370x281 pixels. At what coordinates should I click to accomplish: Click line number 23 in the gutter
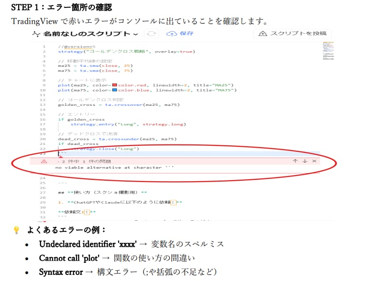coord(42,153)
